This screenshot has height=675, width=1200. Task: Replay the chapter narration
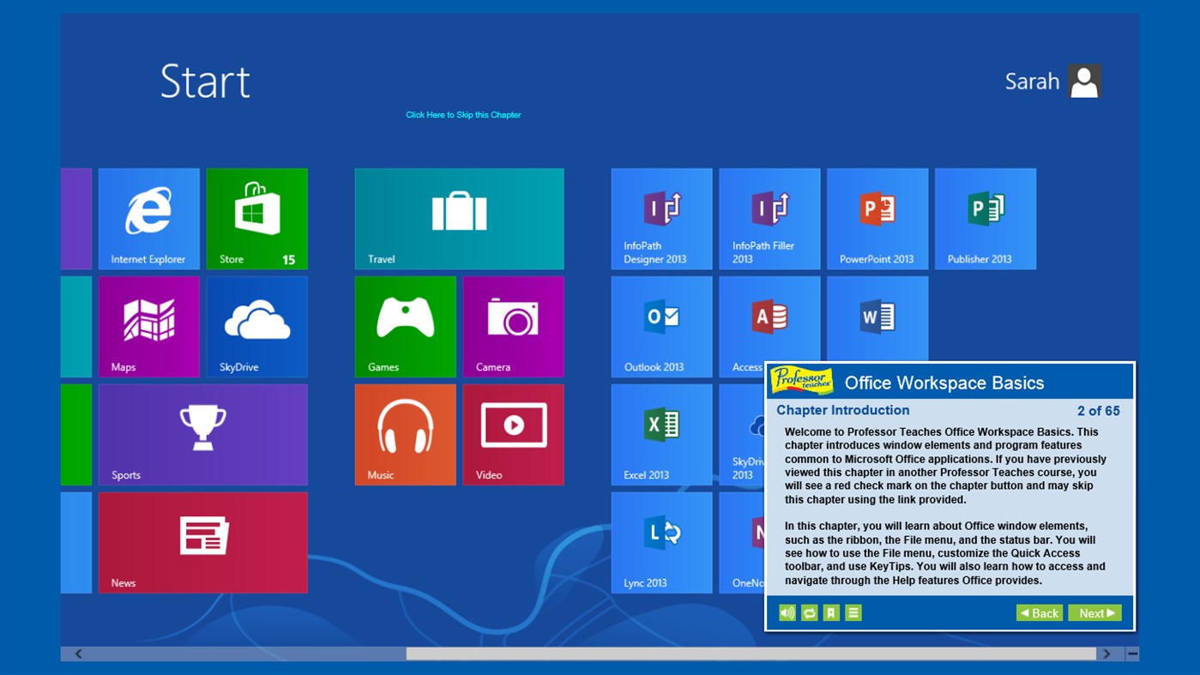(x=808, y=612)
